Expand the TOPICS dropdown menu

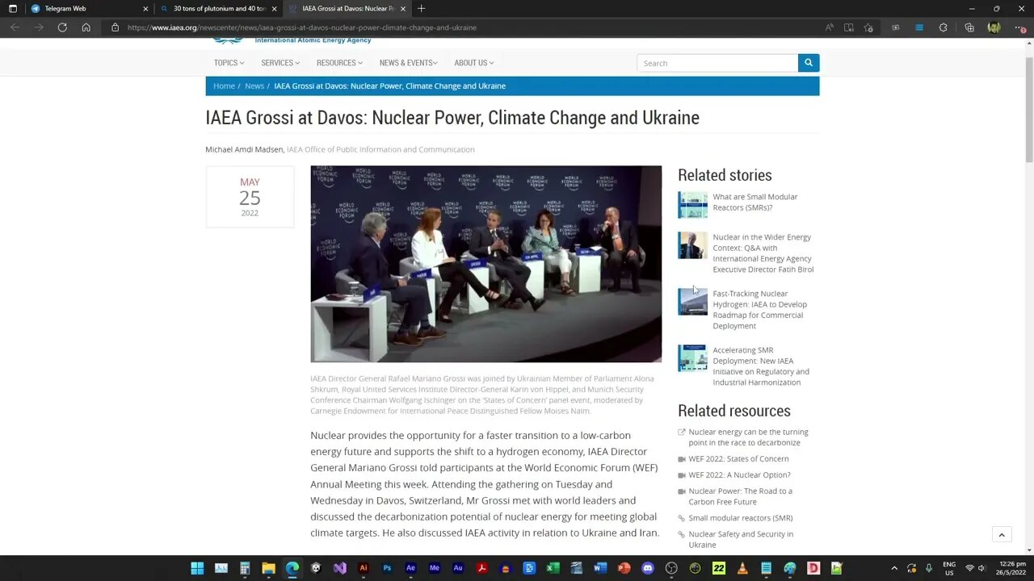pyautogui.click(x=229, y=63)
